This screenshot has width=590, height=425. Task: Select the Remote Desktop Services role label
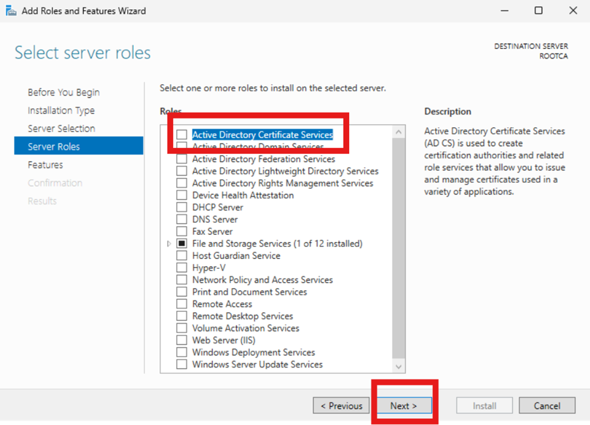coord(242,316)
